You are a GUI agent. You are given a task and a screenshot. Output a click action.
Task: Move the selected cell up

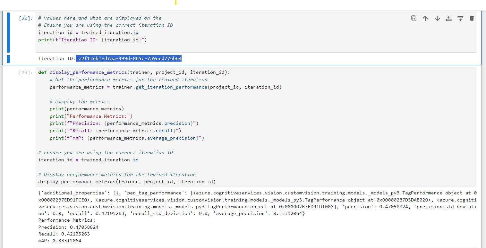pyautogui.click(x=425, y=18)
